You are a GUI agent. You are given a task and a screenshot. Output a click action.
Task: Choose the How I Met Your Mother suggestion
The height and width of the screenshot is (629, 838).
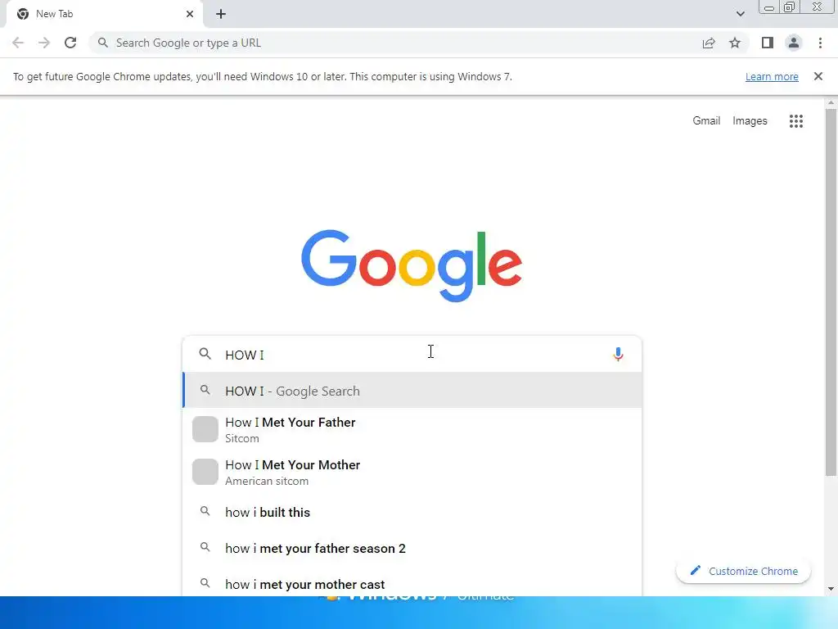click(x=412, y=473)
